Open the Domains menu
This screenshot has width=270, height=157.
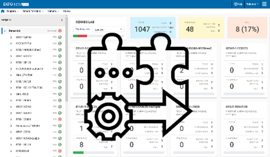tap(53, 11)
